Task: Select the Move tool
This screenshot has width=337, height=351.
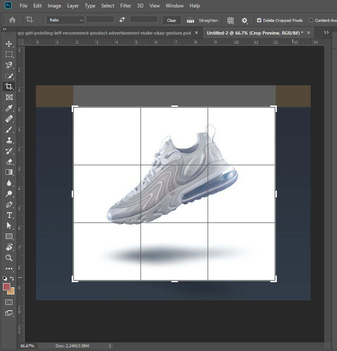Action: (9, 44)
